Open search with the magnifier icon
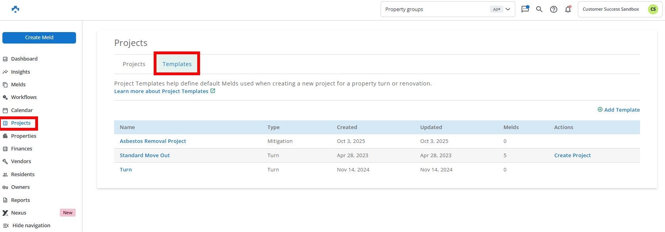Viewport: 665px width, 232px height. (x=539, y=9)
